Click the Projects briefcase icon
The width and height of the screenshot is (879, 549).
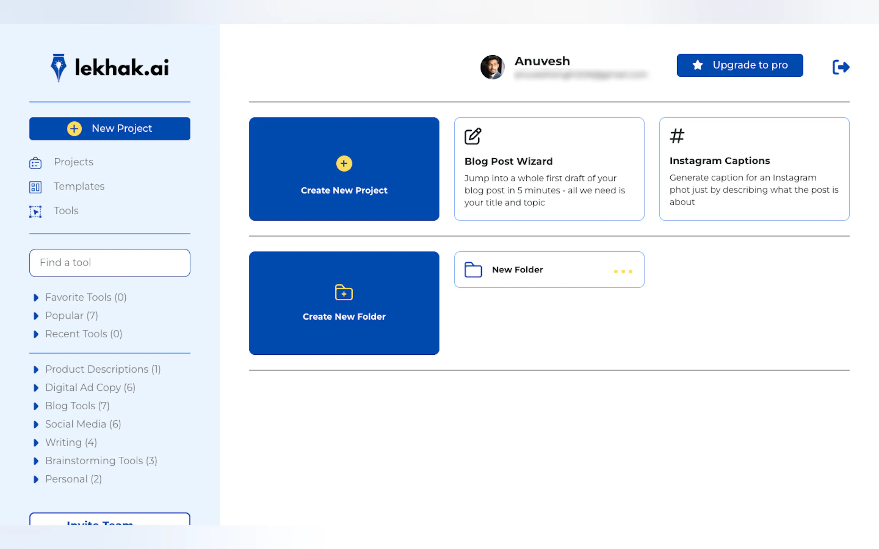pos(35,163)
